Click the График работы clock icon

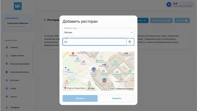[7, 55]
